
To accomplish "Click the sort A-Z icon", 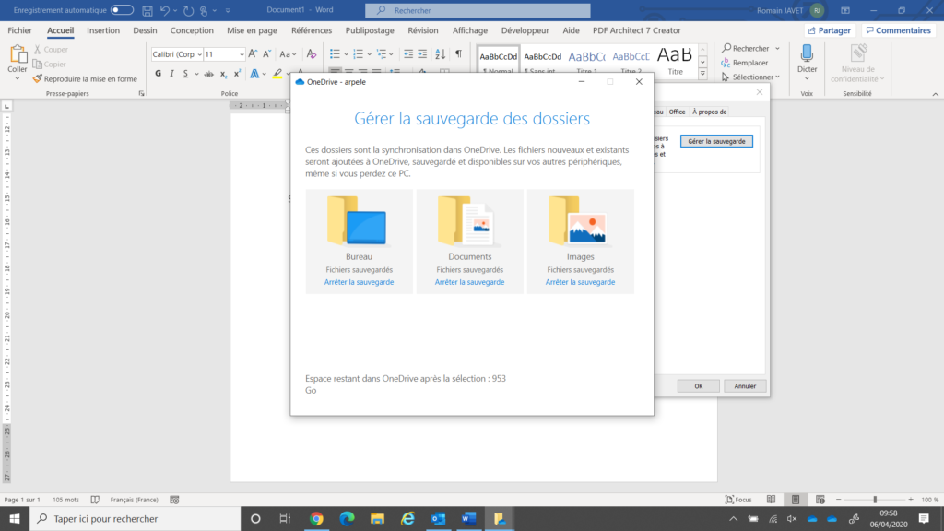I will (x=440, y=53).
